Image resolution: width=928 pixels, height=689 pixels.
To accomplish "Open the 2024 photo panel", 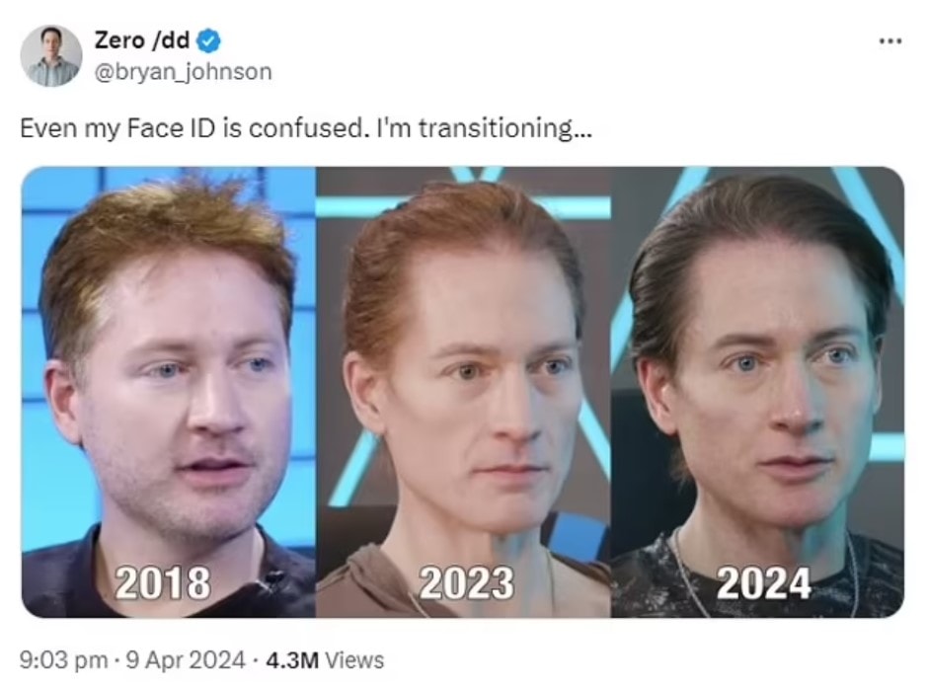I will tap(757, 392).
